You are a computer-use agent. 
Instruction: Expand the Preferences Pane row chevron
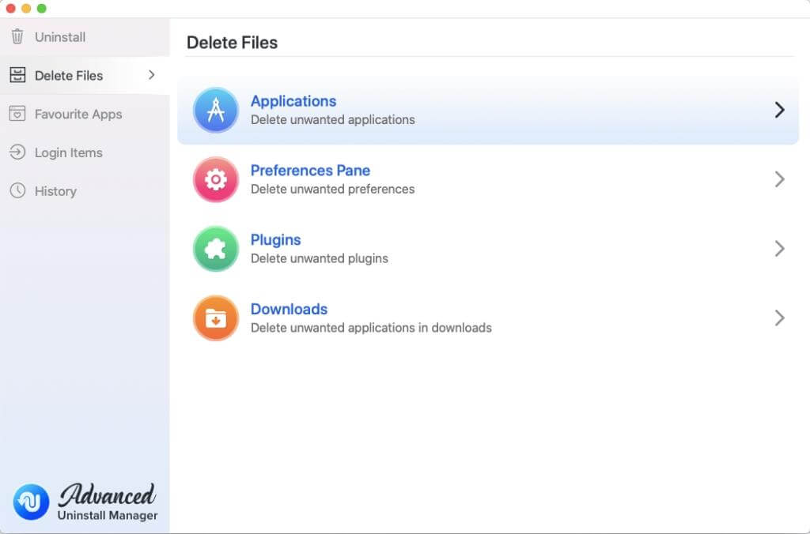pyautogui.click(x=779, y=179)
